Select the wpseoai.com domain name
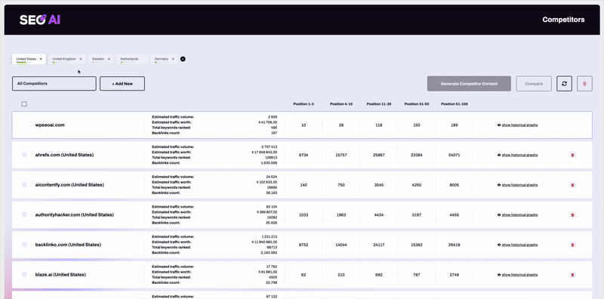The width and height of the screenshot is (604, 299). click(50, 125)
